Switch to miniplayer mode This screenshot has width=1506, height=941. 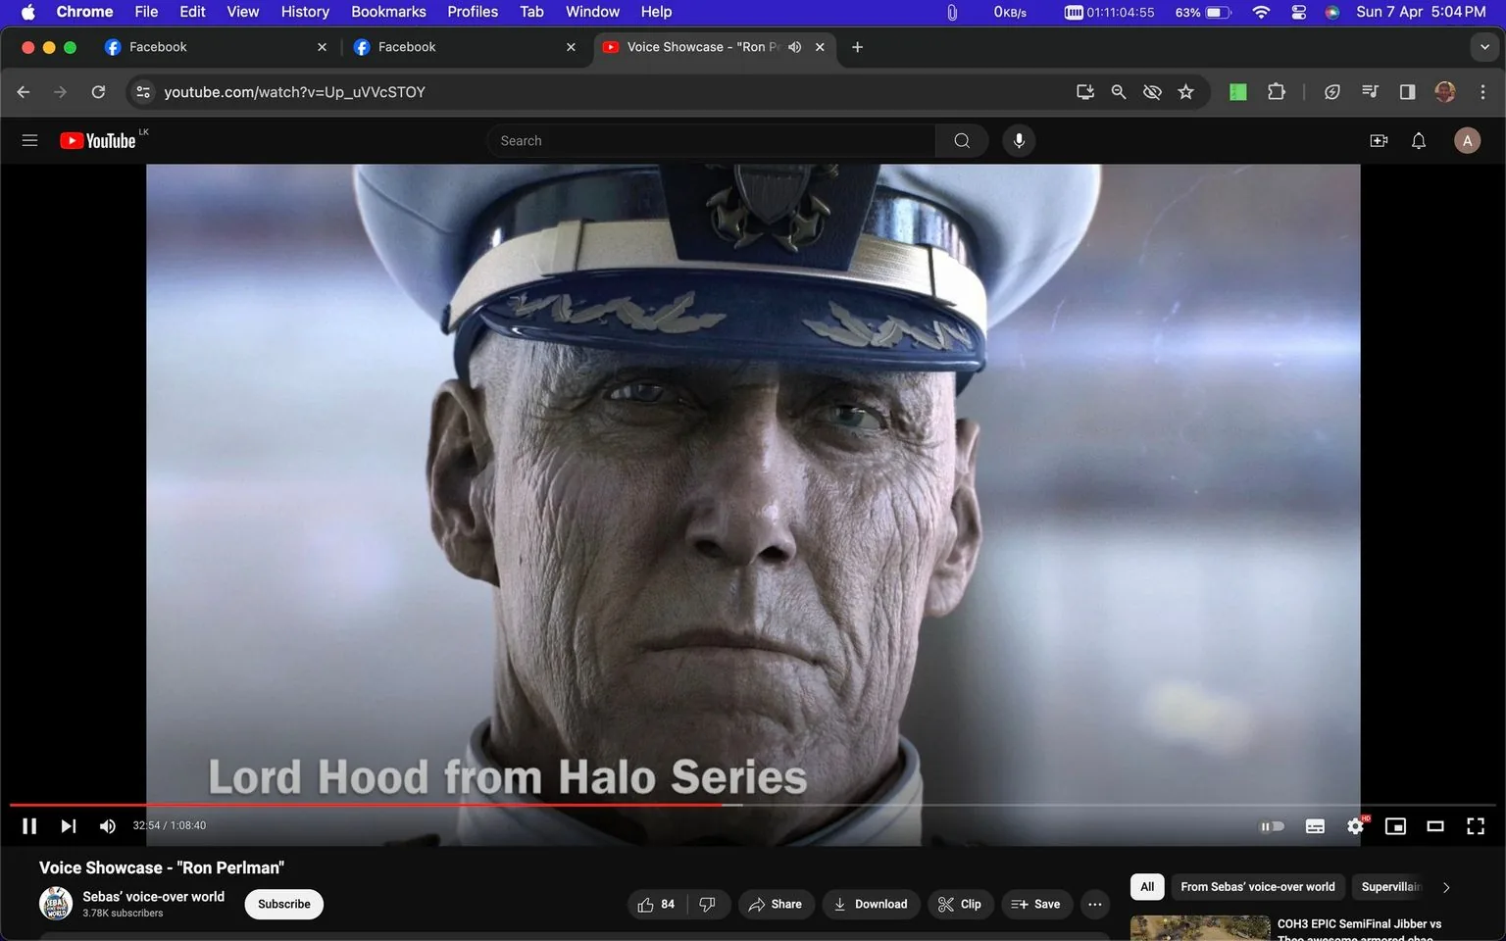point(1395,825)
